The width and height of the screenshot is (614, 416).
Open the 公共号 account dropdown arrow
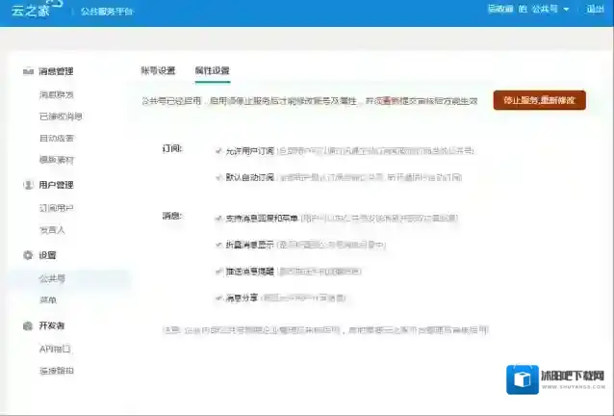(566, 10)
